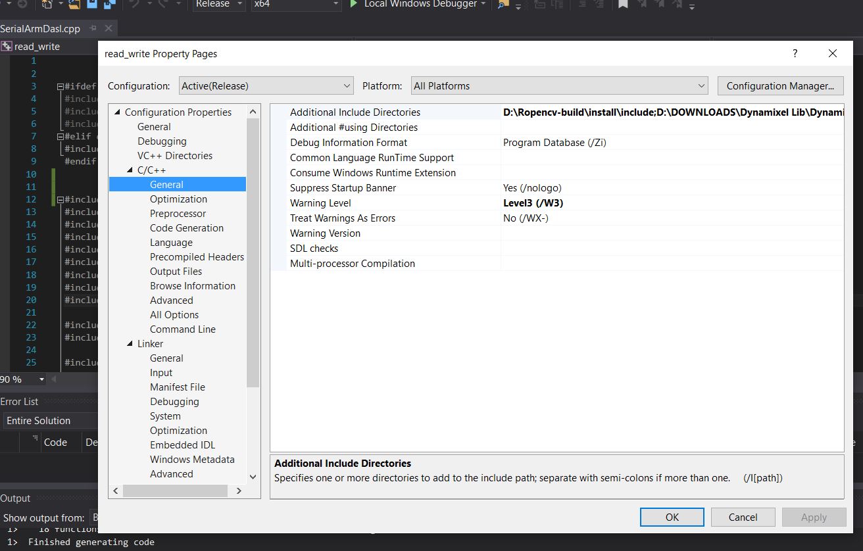
Task: Click Cancel in the Property Pages dialog
Action: coord(743,517)
